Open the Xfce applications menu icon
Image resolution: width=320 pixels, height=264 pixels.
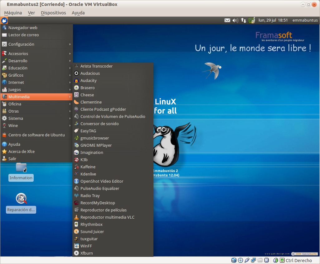coord(4,21)
